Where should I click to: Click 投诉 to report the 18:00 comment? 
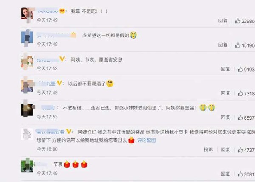coord(208,149)
